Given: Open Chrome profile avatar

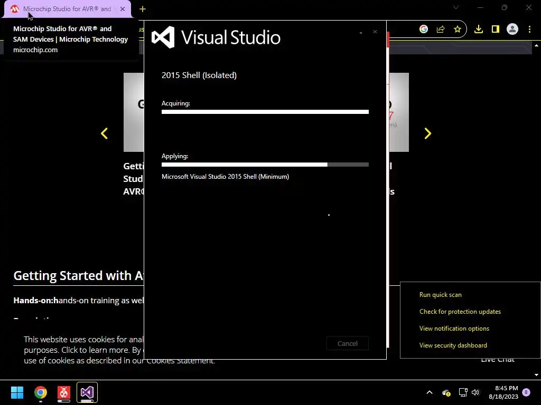Looking at the screenshot, I should pos(512,30).
